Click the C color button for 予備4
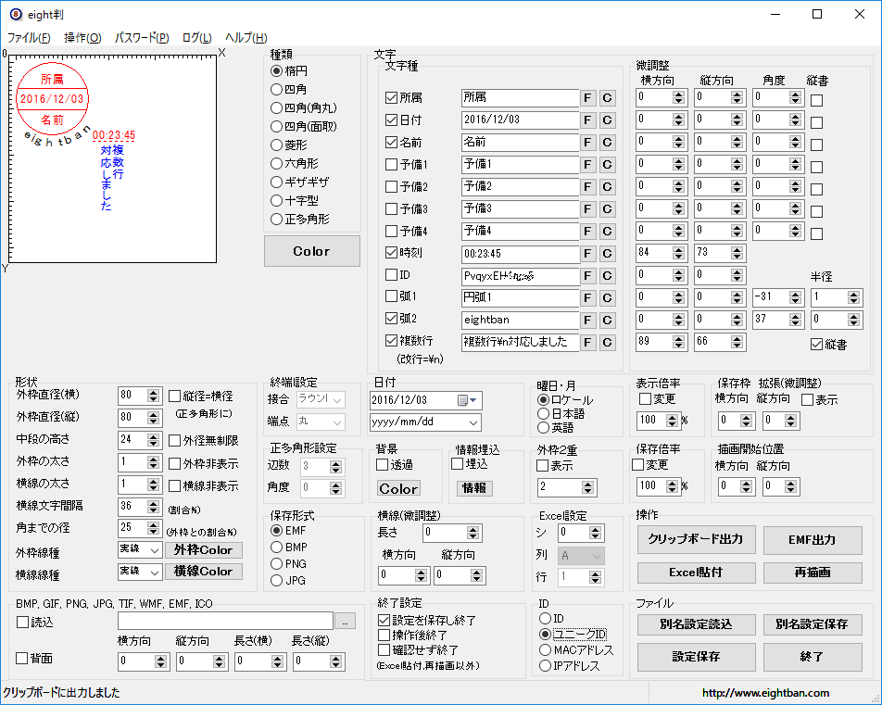This screenshot has width=882, height=705. (x=607, y=232)
